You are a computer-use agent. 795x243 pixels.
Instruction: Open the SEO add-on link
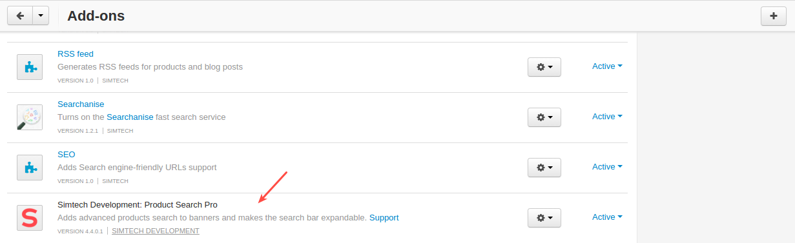click(67, 154)
